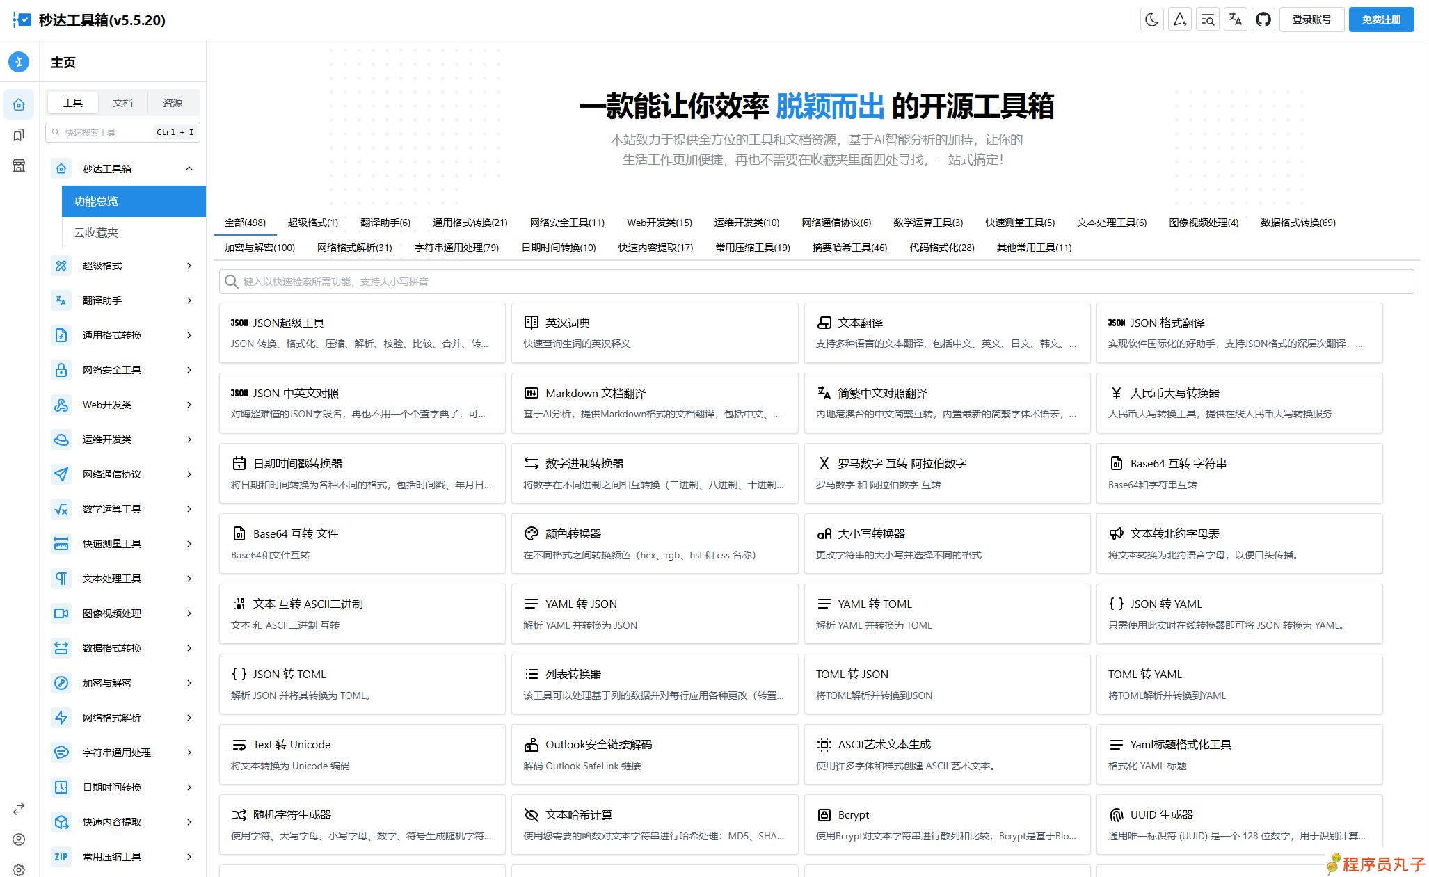Select the 工具 tab in sidebar
Viewport: 1429px width, 877px height.
tap(72, 103)
